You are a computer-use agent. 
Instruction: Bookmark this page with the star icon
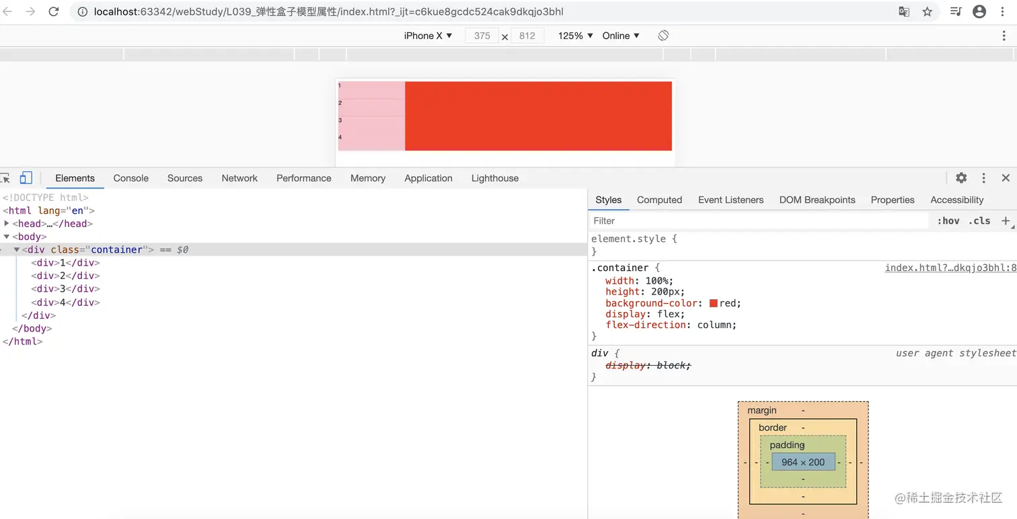tap(927, 11)
